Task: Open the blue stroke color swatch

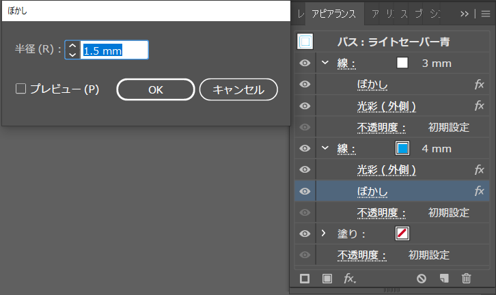Action: 402,148
